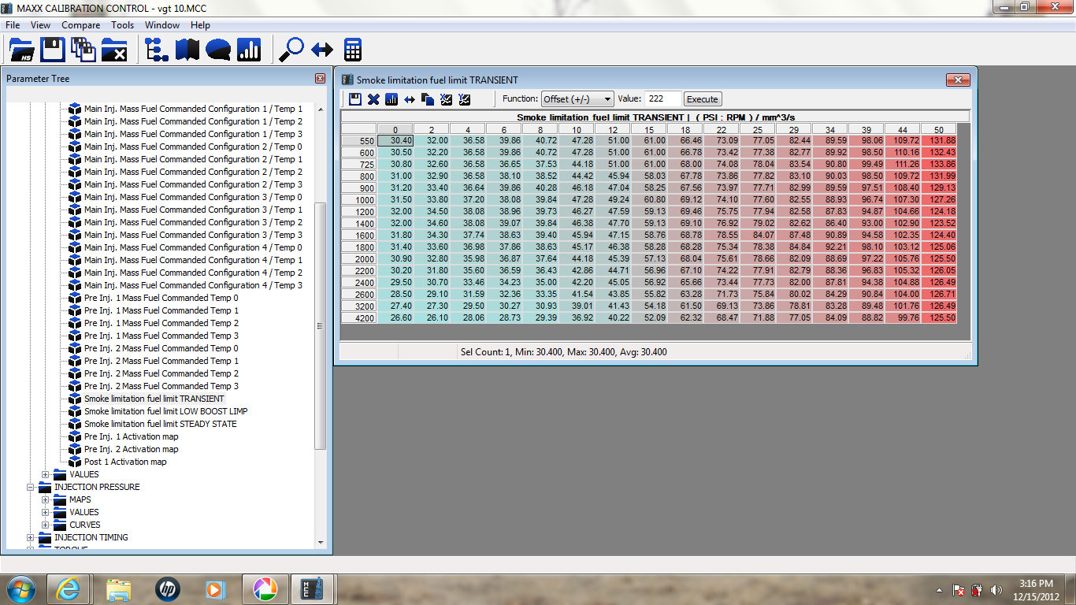Screen dimensions: 1076x605
Task: Select Post 1 Activation map
Action: [125, 462]
